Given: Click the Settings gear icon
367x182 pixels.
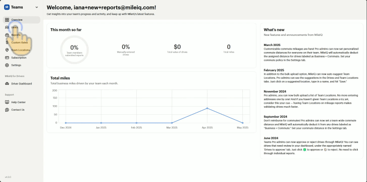Looking at the screenshot, I should 7,65.
